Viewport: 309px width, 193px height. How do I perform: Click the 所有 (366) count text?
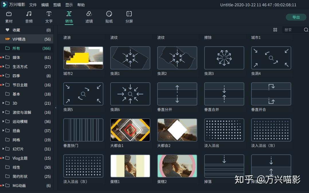(x=46, y=48)
